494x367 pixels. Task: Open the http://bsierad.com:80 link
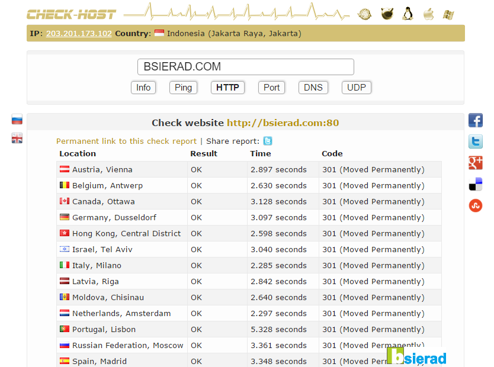tap(283, 123)
